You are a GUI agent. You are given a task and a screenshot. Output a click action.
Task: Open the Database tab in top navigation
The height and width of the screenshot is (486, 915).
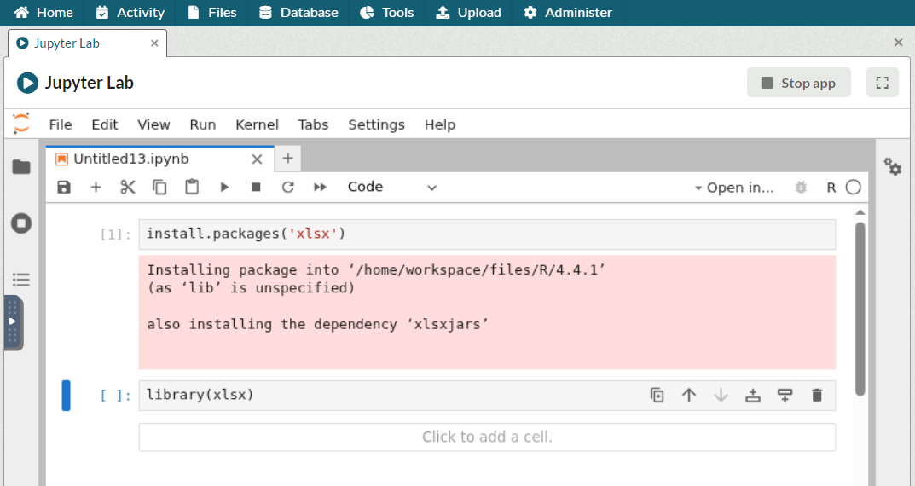coord(298,13)
